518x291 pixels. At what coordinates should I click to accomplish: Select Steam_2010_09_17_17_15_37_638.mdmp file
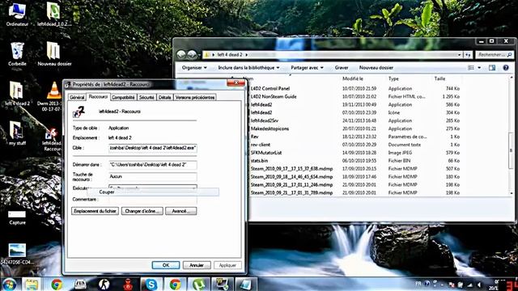point(291,169)
